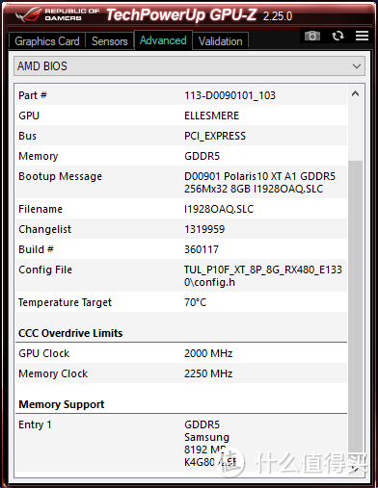
Task: Select the Memory Clock value 2250 MHz
Action: [x=208, y=373]
